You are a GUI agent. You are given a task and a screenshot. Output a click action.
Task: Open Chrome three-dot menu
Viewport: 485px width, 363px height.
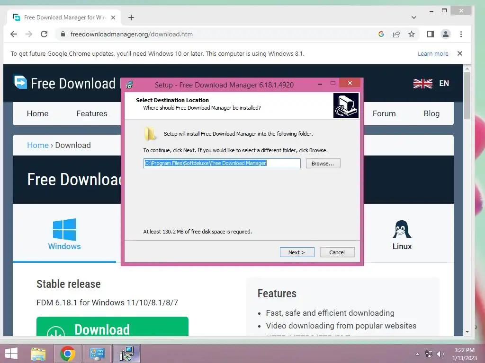click(461, 34)
